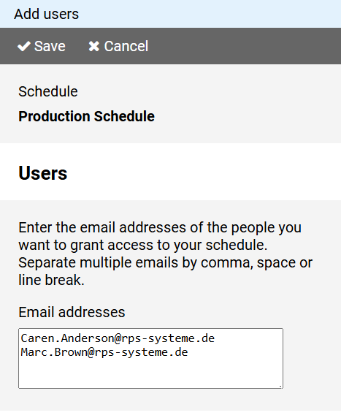Image resolution: width=341 pixels, height=418 pixels.
Task: Click the Schedule label
Action: 48,91
